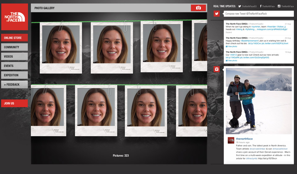Click the #hiking hashtag link
This screenshot has height=174, width=297.
[x=239, y=29]
